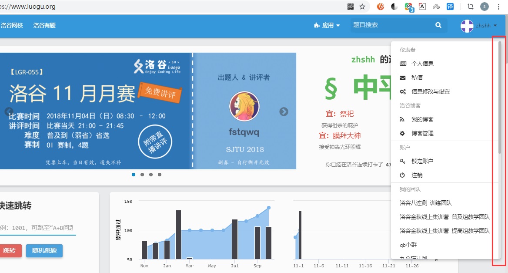
Task: Select the second carousel dot
Action: (x=142, y=175)
